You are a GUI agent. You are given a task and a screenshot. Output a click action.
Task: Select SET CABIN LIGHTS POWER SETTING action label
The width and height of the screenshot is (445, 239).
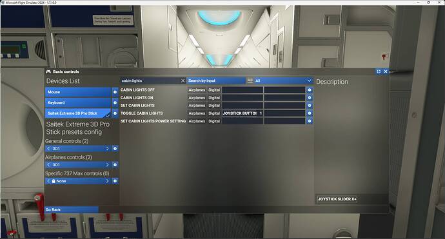(x=153, y=121)
